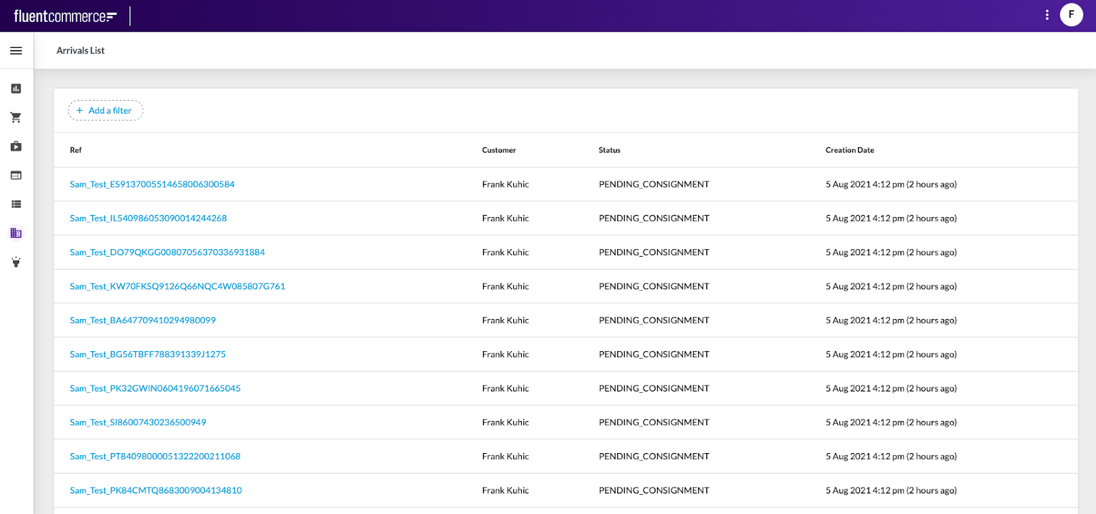Open arrival Sam_Test_ES9137005514658006300584

point(152,184)
